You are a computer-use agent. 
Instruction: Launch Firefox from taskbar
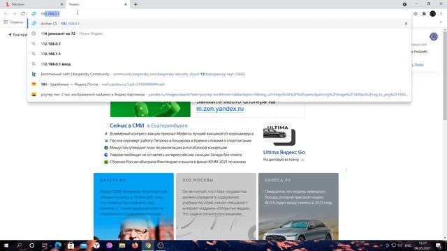point(135,245)
